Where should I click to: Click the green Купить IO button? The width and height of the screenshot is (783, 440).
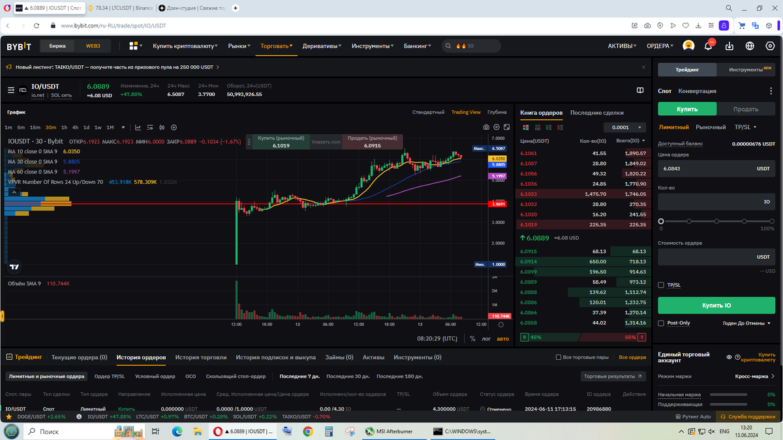[716, 305]
